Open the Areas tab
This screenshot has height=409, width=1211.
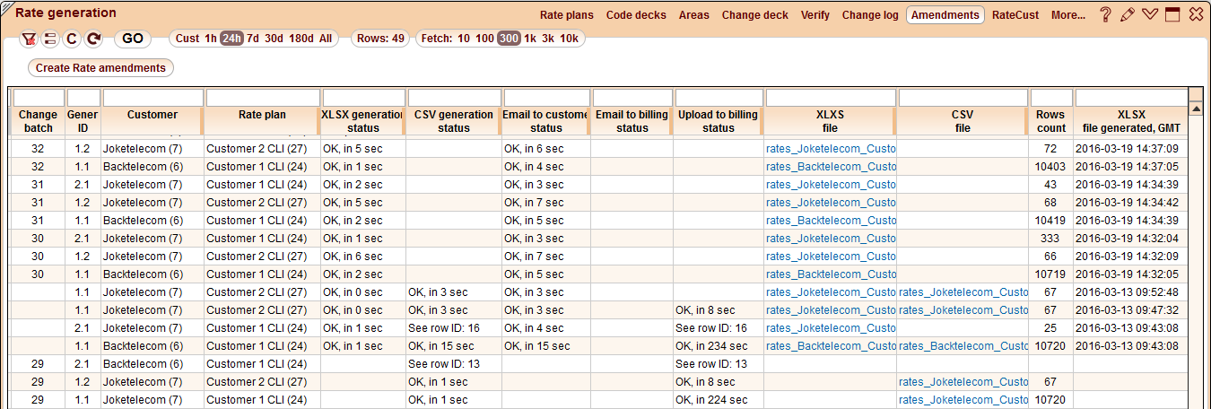[694, 15]
